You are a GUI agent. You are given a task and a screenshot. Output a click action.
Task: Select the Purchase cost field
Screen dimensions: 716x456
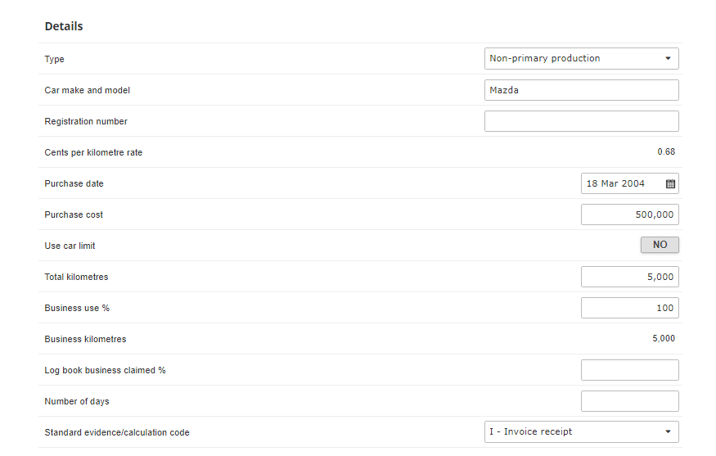(629, 214)
